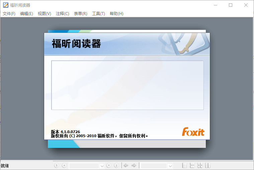Click the Foxit Reader title bar icon
The width and height of the screenshot is (254, 170).
pyautogui.click(x=6, y=5)
